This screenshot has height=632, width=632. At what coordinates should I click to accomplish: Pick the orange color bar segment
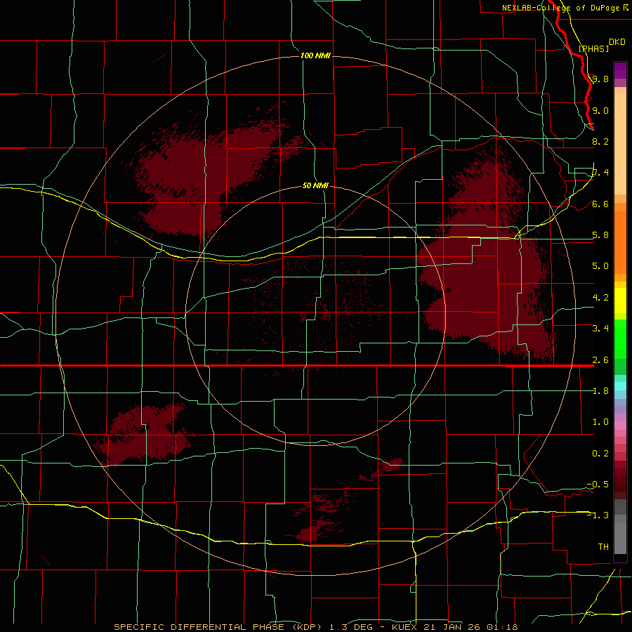click(620, 242)
